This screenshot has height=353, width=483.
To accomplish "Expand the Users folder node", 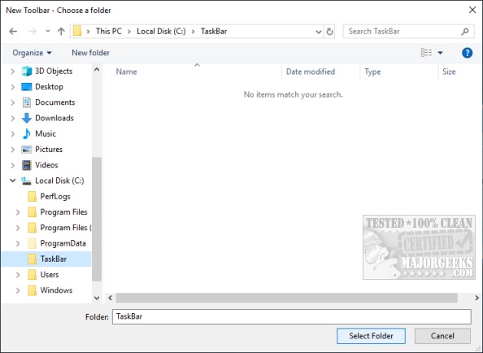I will coord(18,274).
